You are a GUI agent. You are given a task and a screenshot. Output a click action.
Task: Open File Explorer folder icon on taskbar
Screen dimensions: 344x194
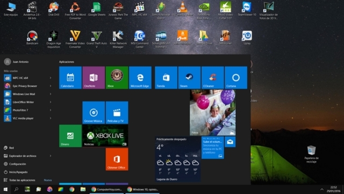tap(83, 189)
